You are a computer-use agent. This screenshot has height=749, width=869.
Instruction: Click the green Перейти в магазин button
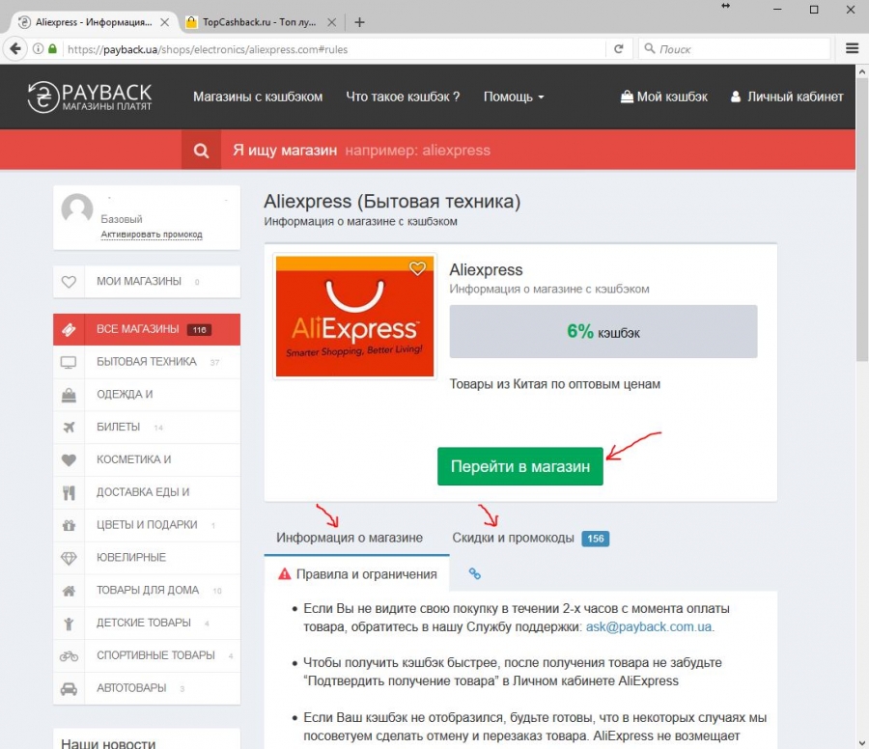click(519, 466)
